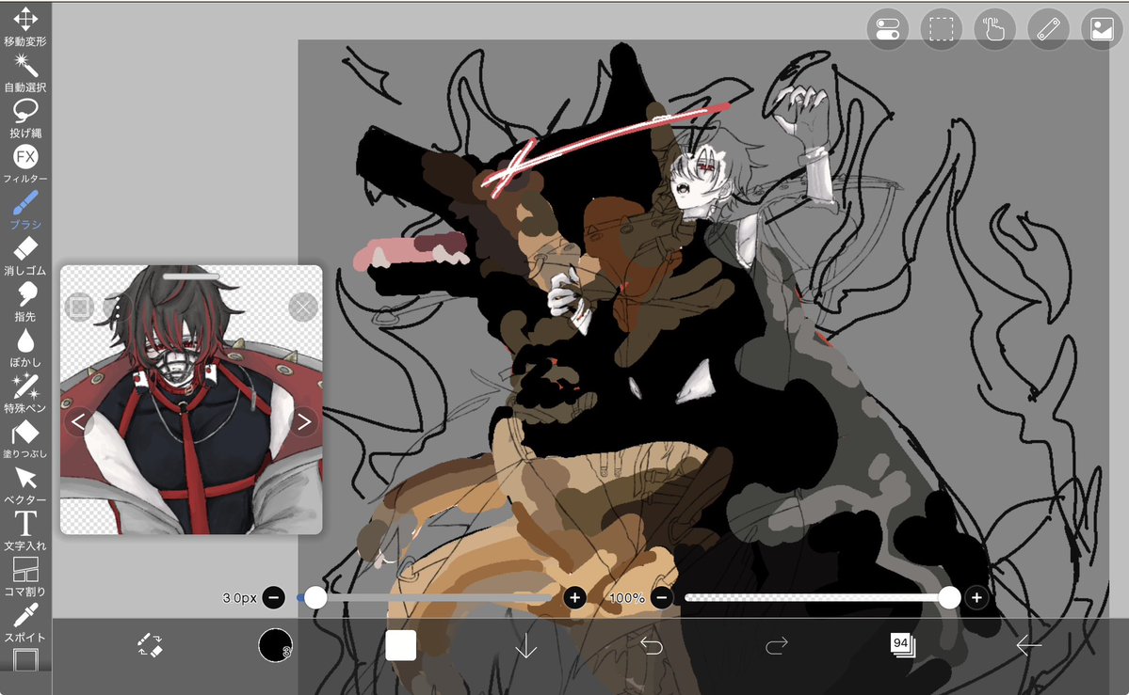Open the black brush preview circle
Viewport: 1129px width, 695px height.
point(275,644)
